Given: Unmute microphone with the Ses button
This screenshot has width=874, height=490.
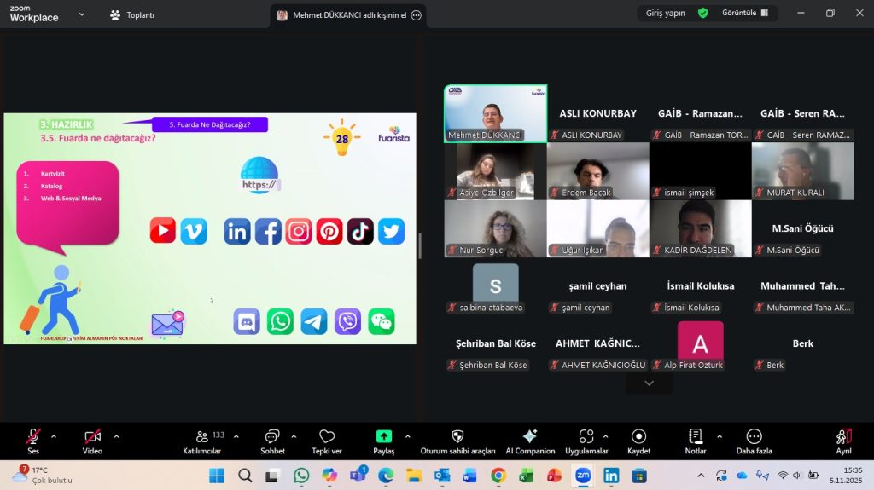Looking at the screenshot, I should [x=33, y=437].
